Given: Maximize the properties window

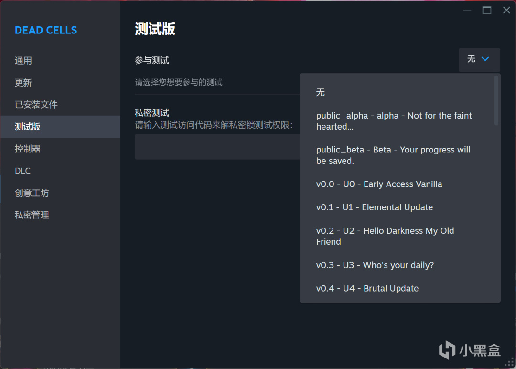Looking at the screenshot, I should pyautogui.click(x=487, y=10).
